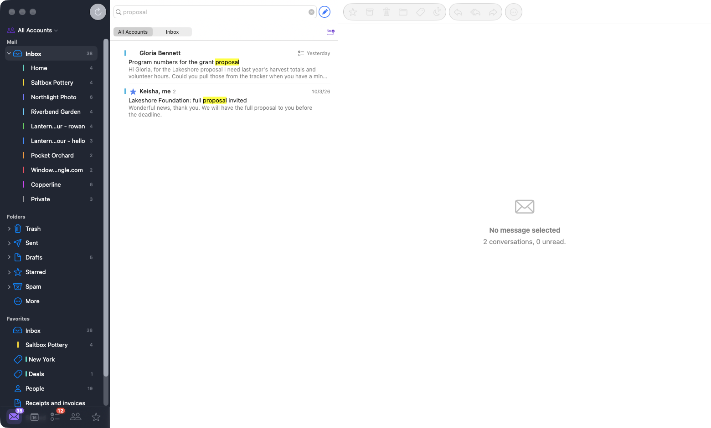Click the Reply All double arrow

click(x=475, y=12)
